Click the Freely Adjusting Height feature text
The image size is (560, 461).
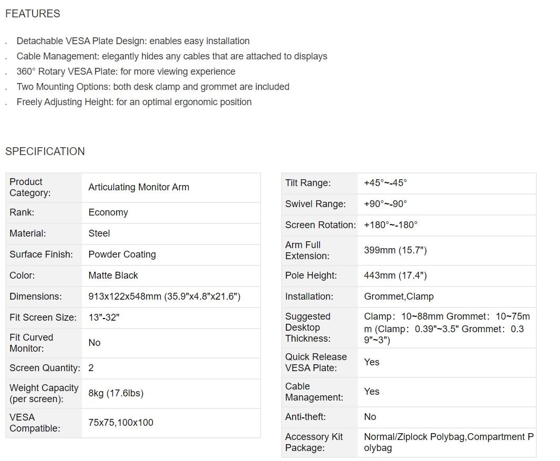pos(134,102)
